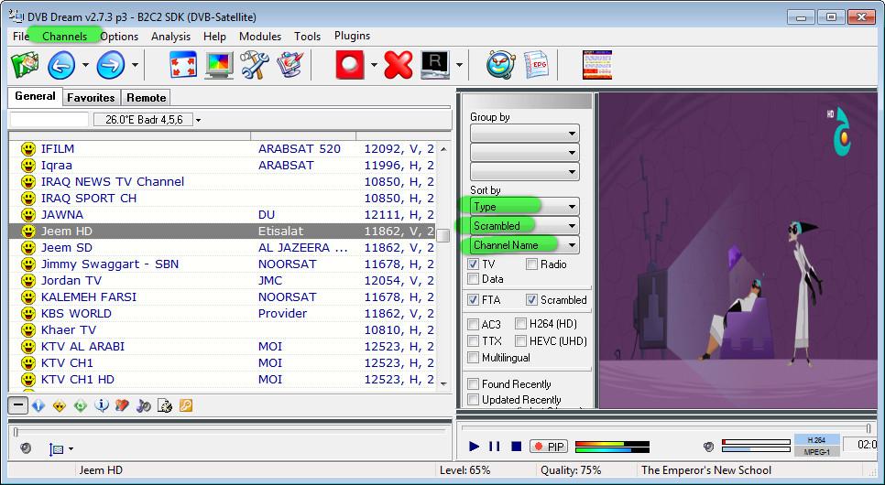Open the Options menu
The height and width of the screenshot is (485, 885).
point(119,37)
